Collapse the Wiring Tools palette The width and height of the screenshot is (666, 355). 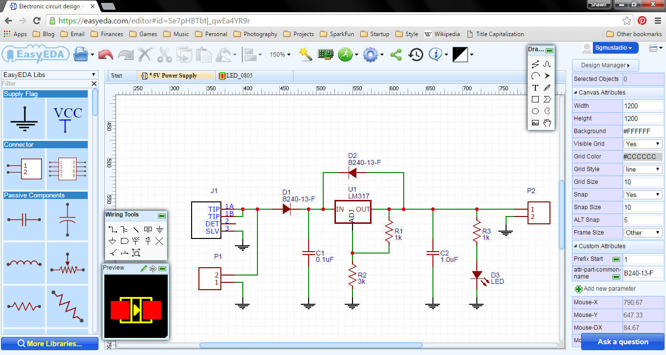(162, 216)
